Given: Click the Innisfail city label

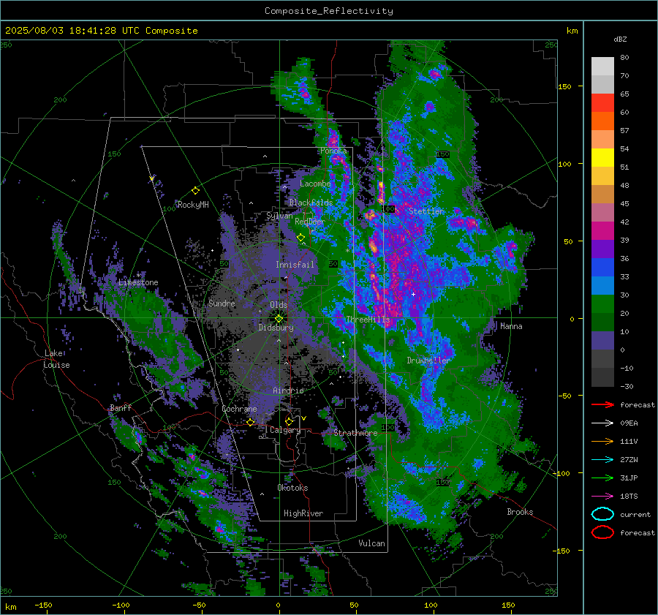Looking at the screenshot, I should [295, 265].
